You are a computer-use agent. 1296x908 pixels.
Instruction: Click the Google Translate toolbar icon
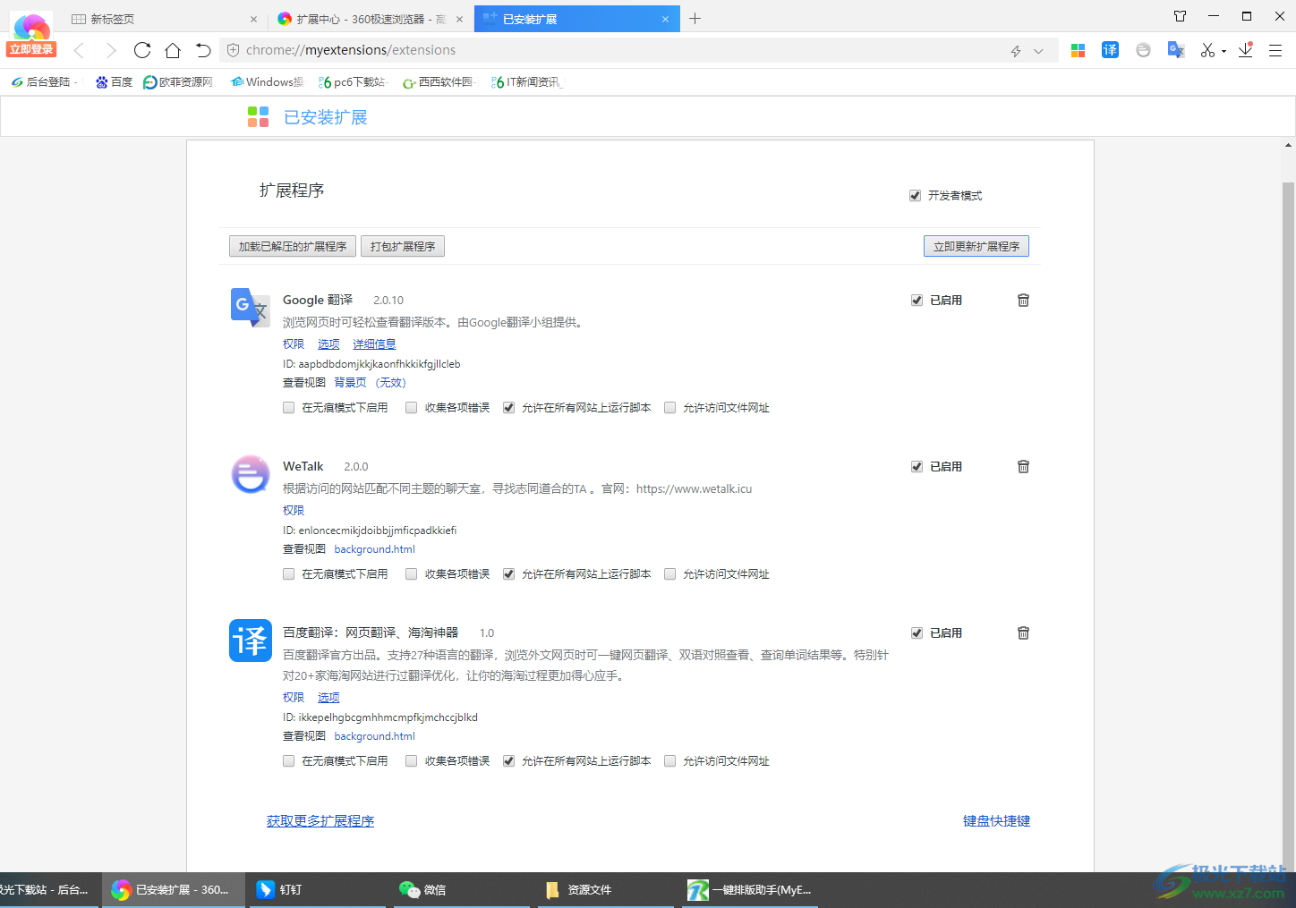tap(1176, 50)
